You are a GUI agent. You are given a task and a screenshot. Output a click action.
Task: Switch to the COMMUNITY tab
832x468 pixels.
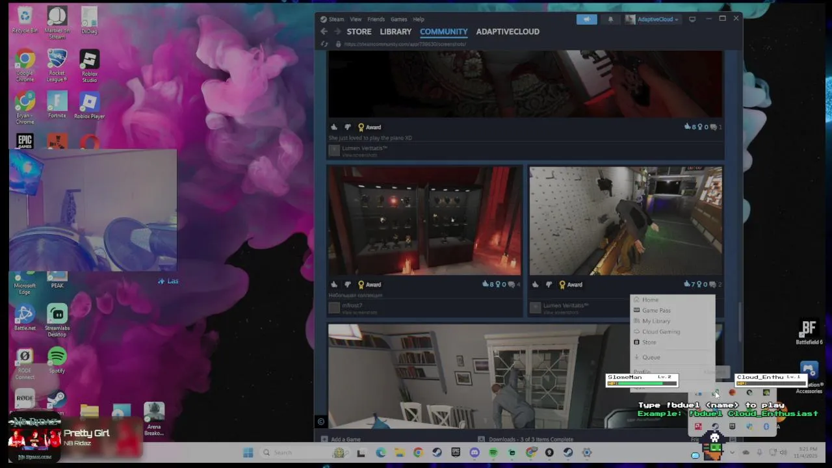[x=443, y=31]
